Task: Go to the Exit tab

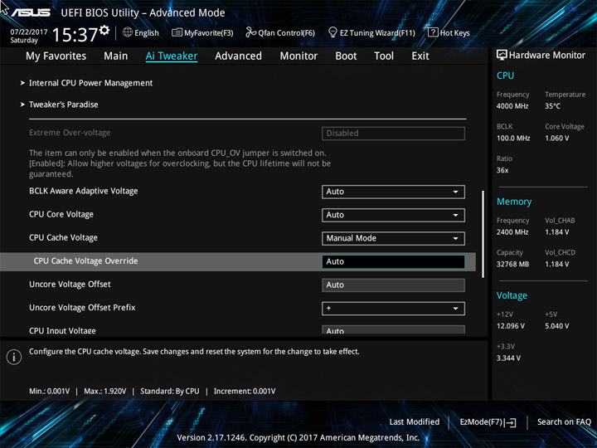Action: [420, 56]
